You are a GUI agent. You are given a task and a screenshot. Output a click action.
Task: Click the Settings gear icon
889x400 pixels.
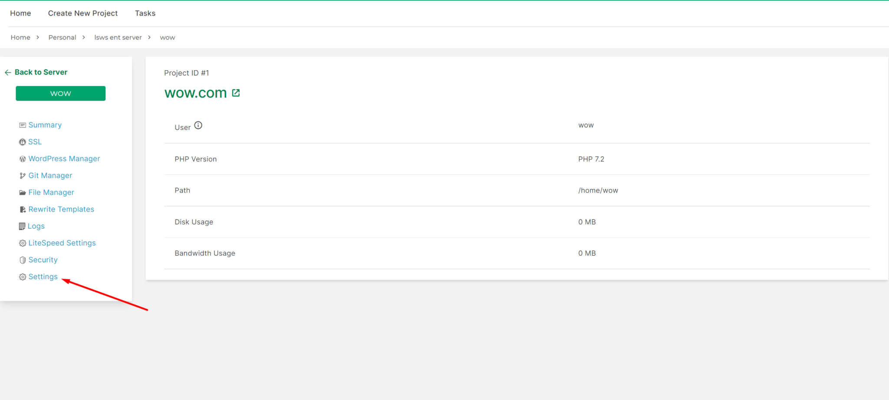pos(22,276)
